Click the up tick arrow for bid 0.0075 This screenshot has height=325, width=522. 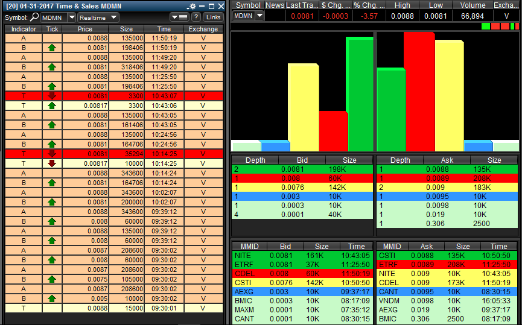click(x=52, y=279)
